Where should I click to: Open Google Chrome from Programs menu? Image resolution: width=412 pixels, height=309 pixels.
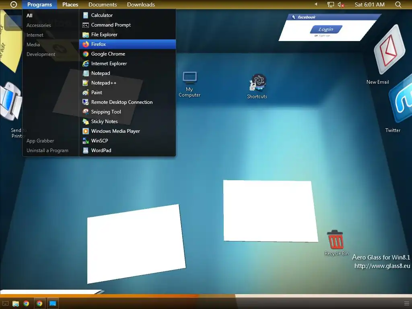click(x=128, y=54)
